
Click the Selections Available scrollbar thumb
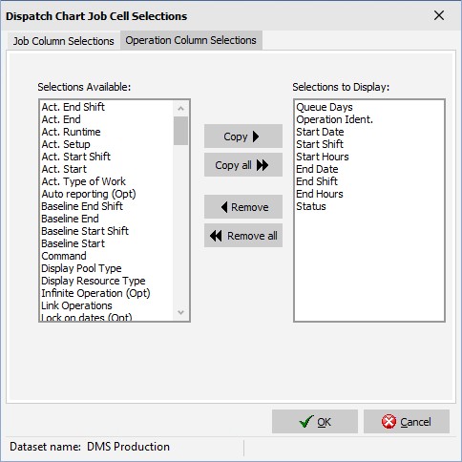pyautogui.click(x=180, y=131)
